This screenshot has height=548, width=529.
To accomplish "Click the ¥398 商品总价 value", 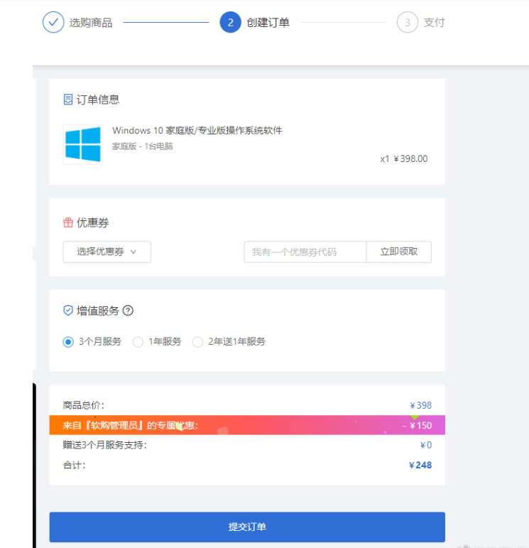I will (x=421, y=405).
